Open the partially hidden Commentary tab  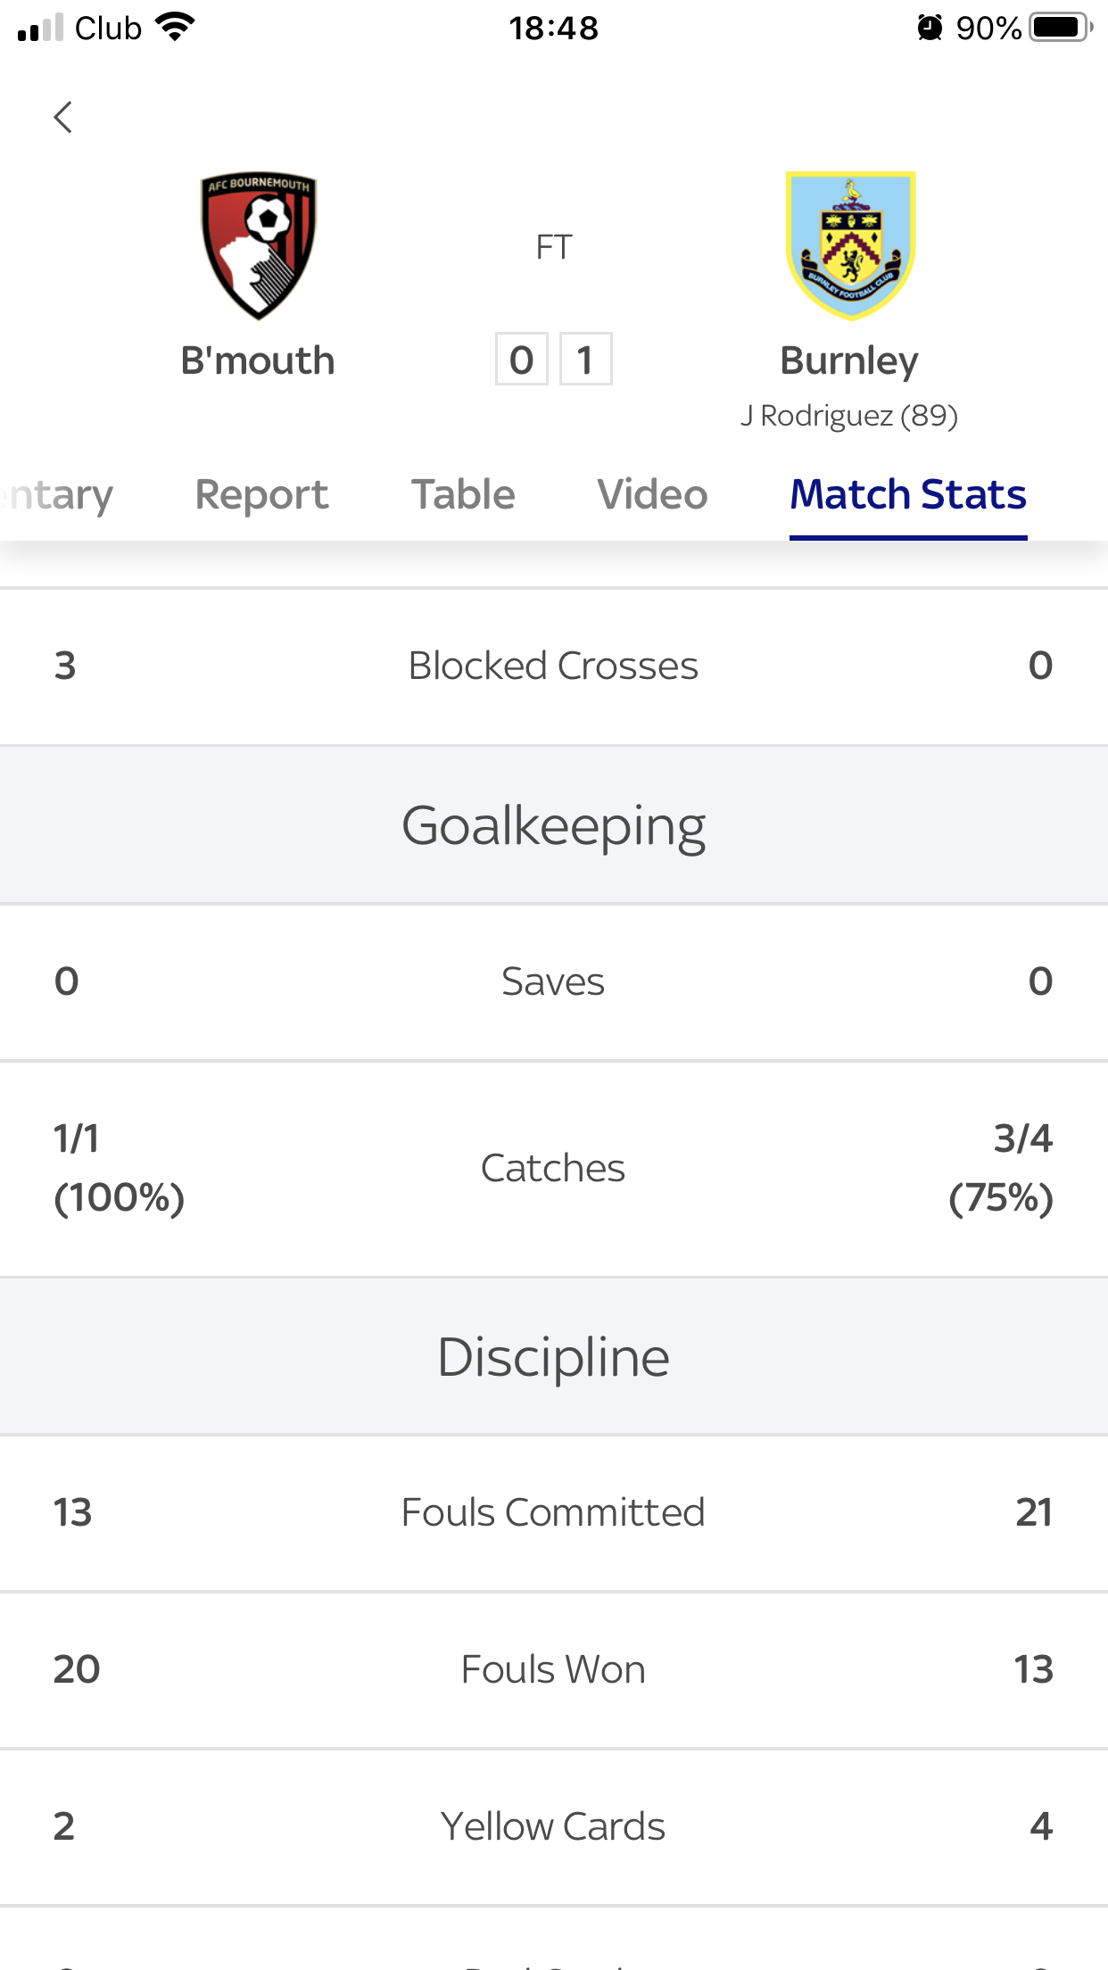tap(58, 494)
